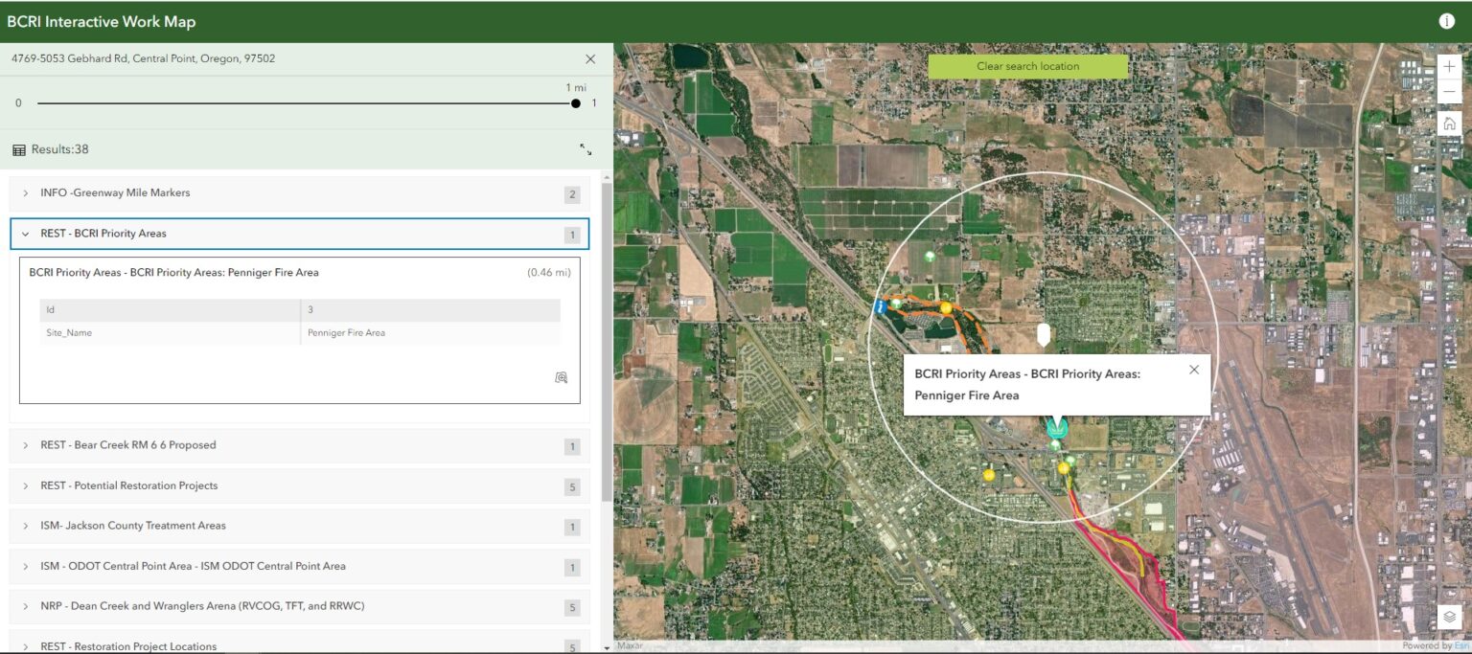Click the home icon to reset map extent

coord(1450,123)
